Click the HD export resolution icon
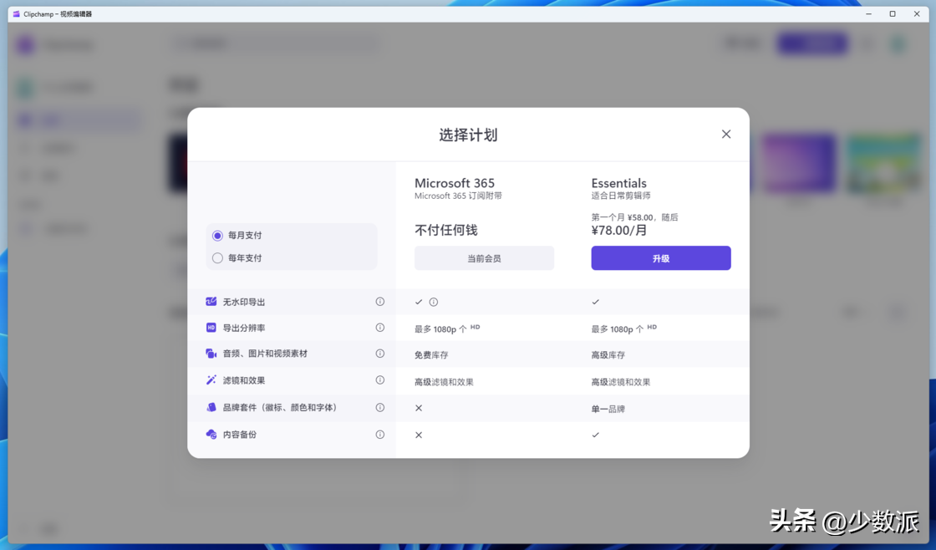 point(211,328)
